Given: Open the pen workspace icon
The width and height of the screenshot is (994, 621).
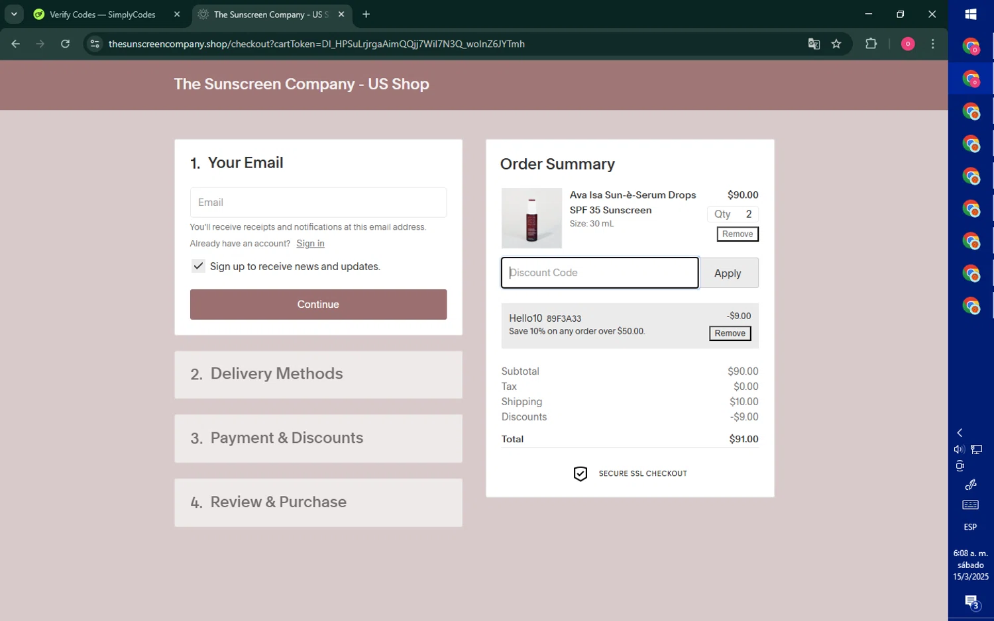Looking at the screenshot, I should click(971, 485).
